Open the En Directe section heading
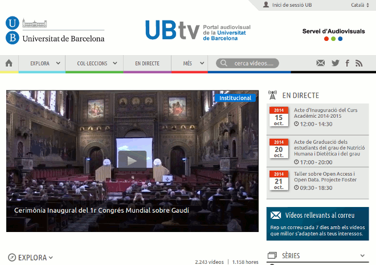The width and height of the screenshot is (376, 265). click(x=300, y=96)
